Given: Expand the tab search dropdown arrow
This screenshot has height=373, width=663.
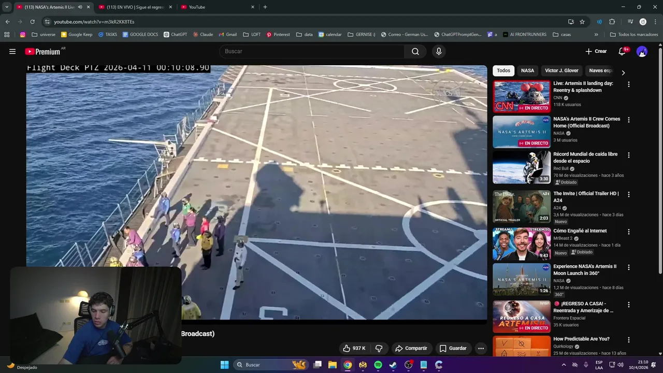Looking at the screenshot, I should click(x=7, y=7).
